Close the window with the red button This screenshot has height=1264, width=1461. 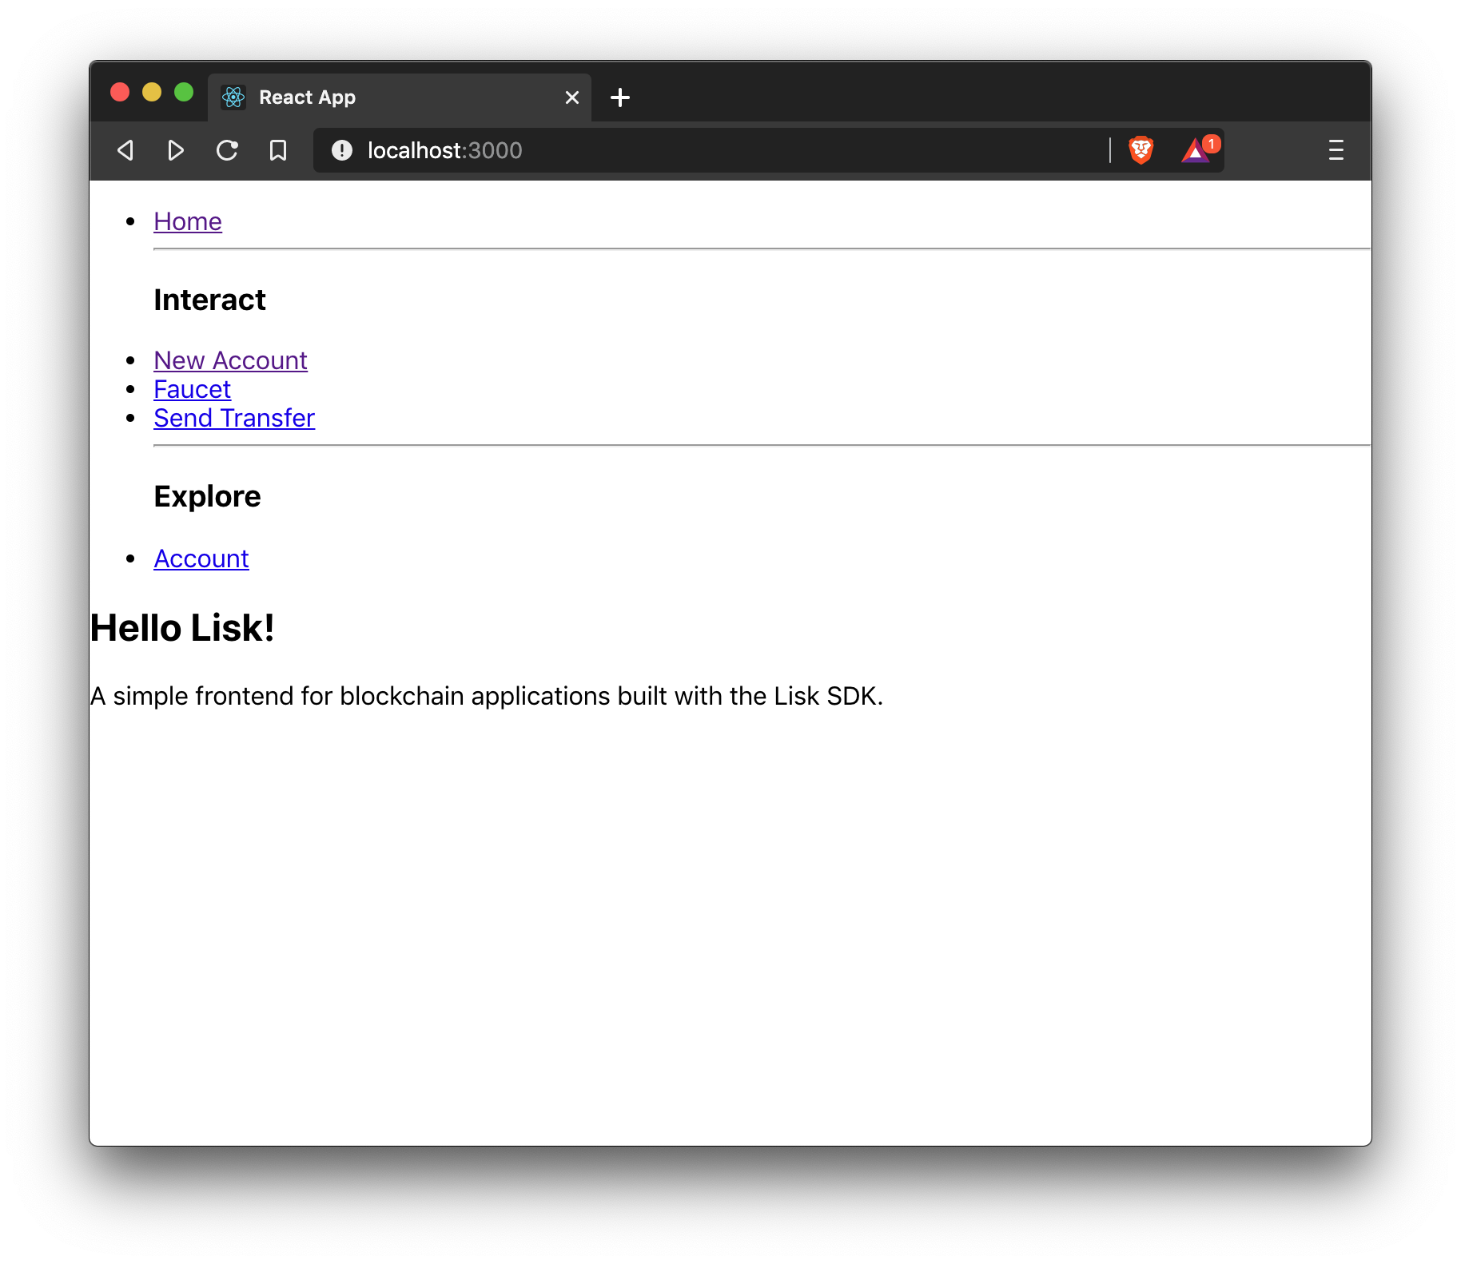(x=120, y=92)
